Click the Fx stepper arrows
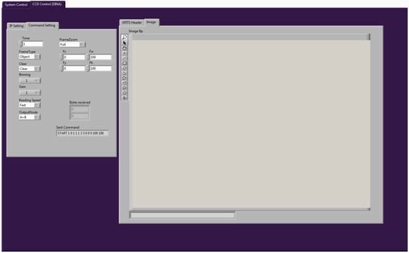The height and width of the screenshot is (253, 409). (x=62, y=57)
